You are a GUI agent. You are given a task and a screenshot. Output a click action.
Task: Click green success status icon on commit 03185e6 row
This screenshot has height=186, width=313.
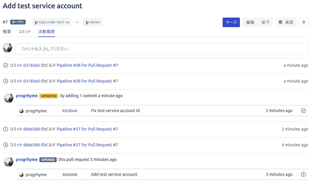pos(303,111)
